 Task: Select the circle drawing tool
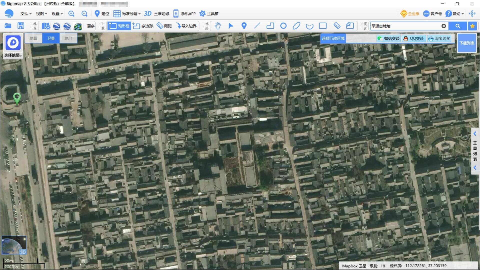point(283,26)
